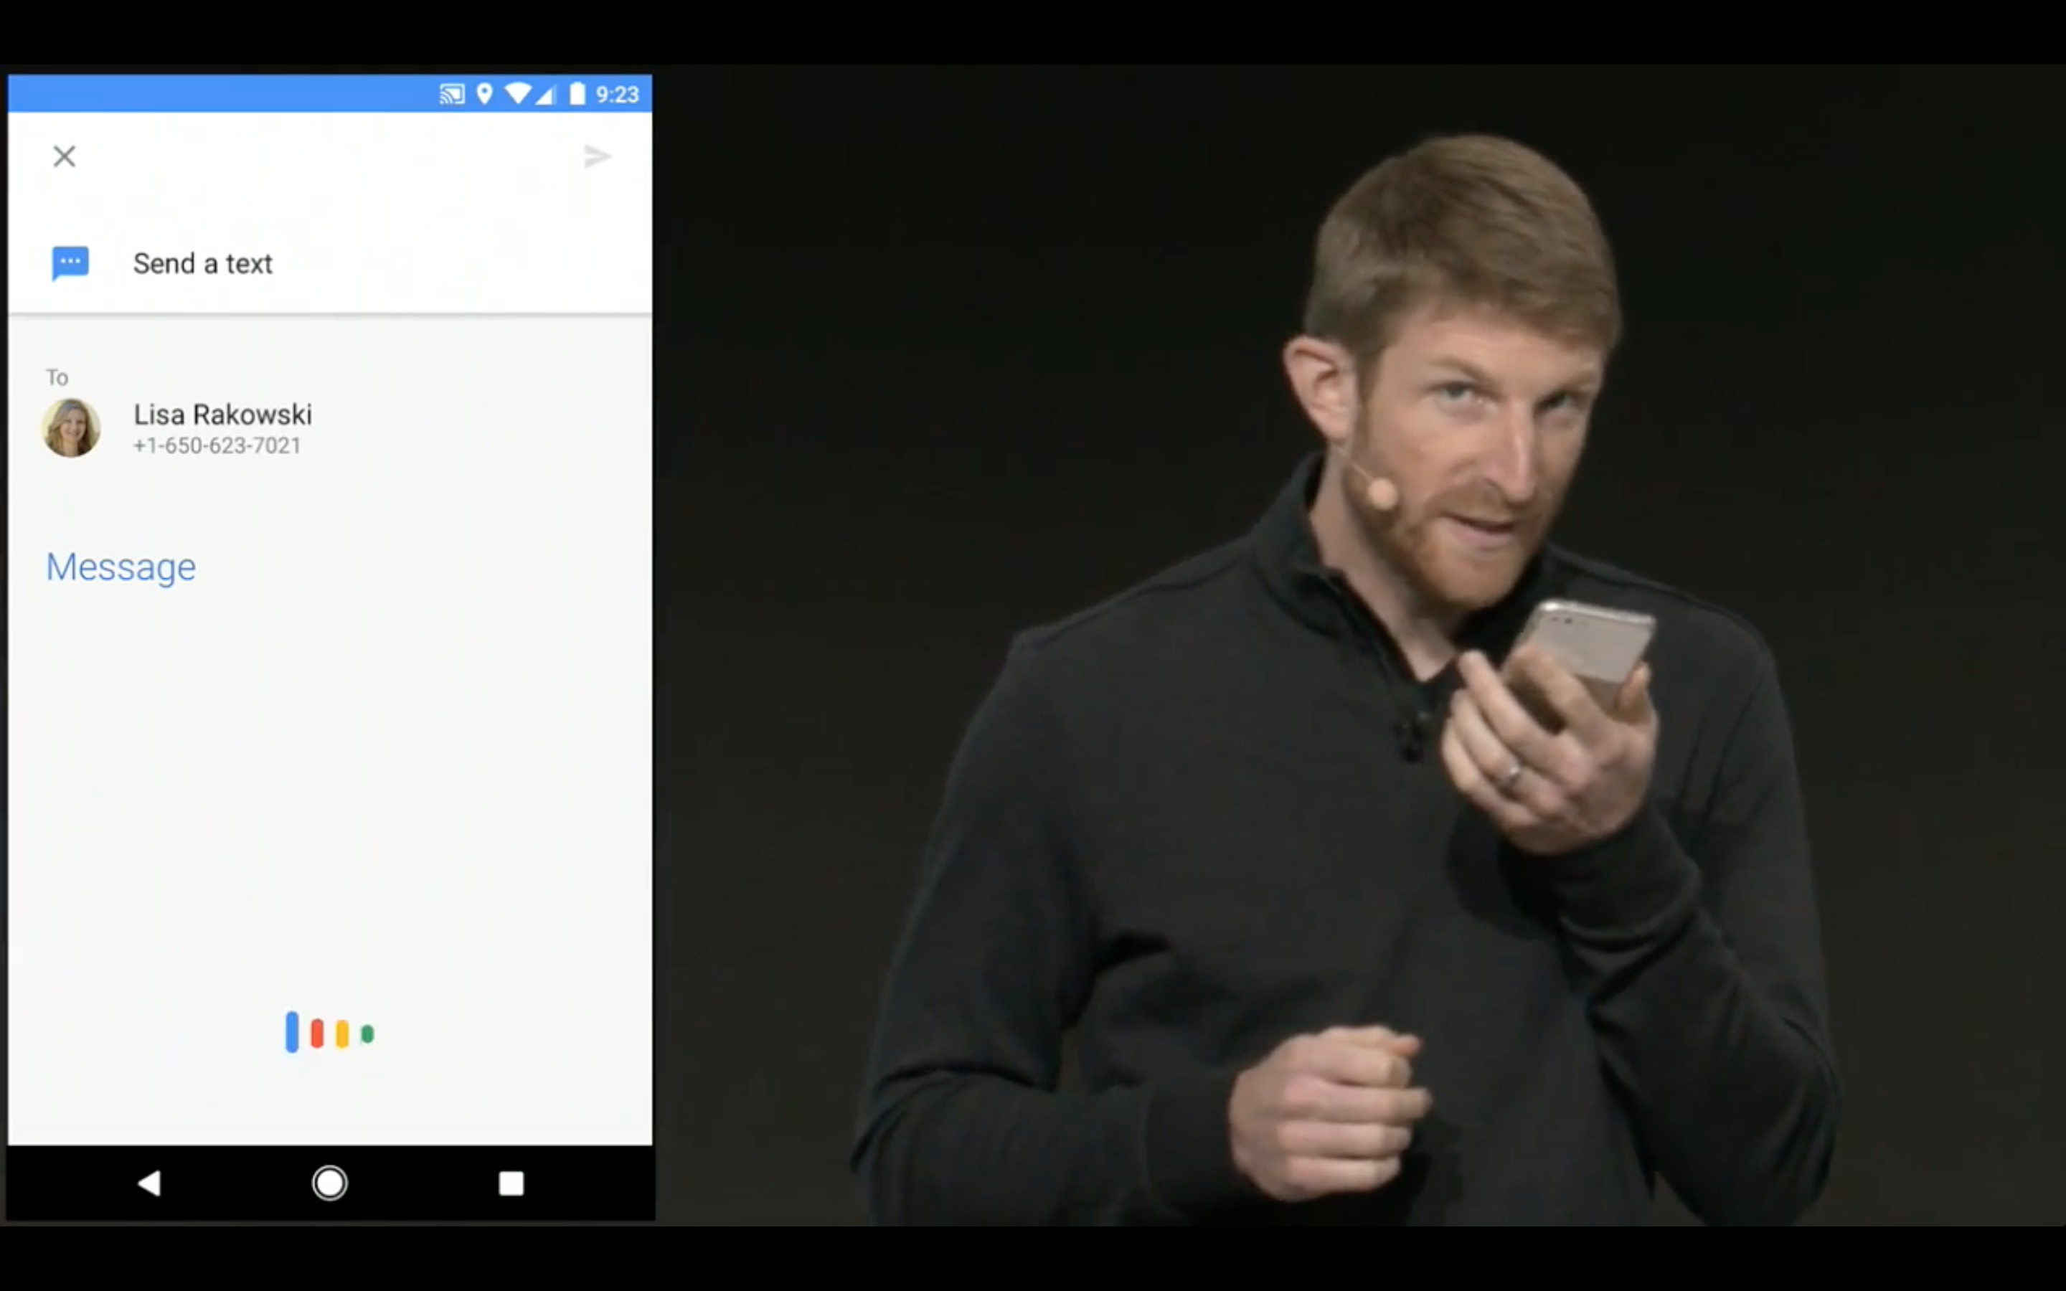Tap Send a text label
The height and width of the screenshot is (1291, 2066).
202,263
